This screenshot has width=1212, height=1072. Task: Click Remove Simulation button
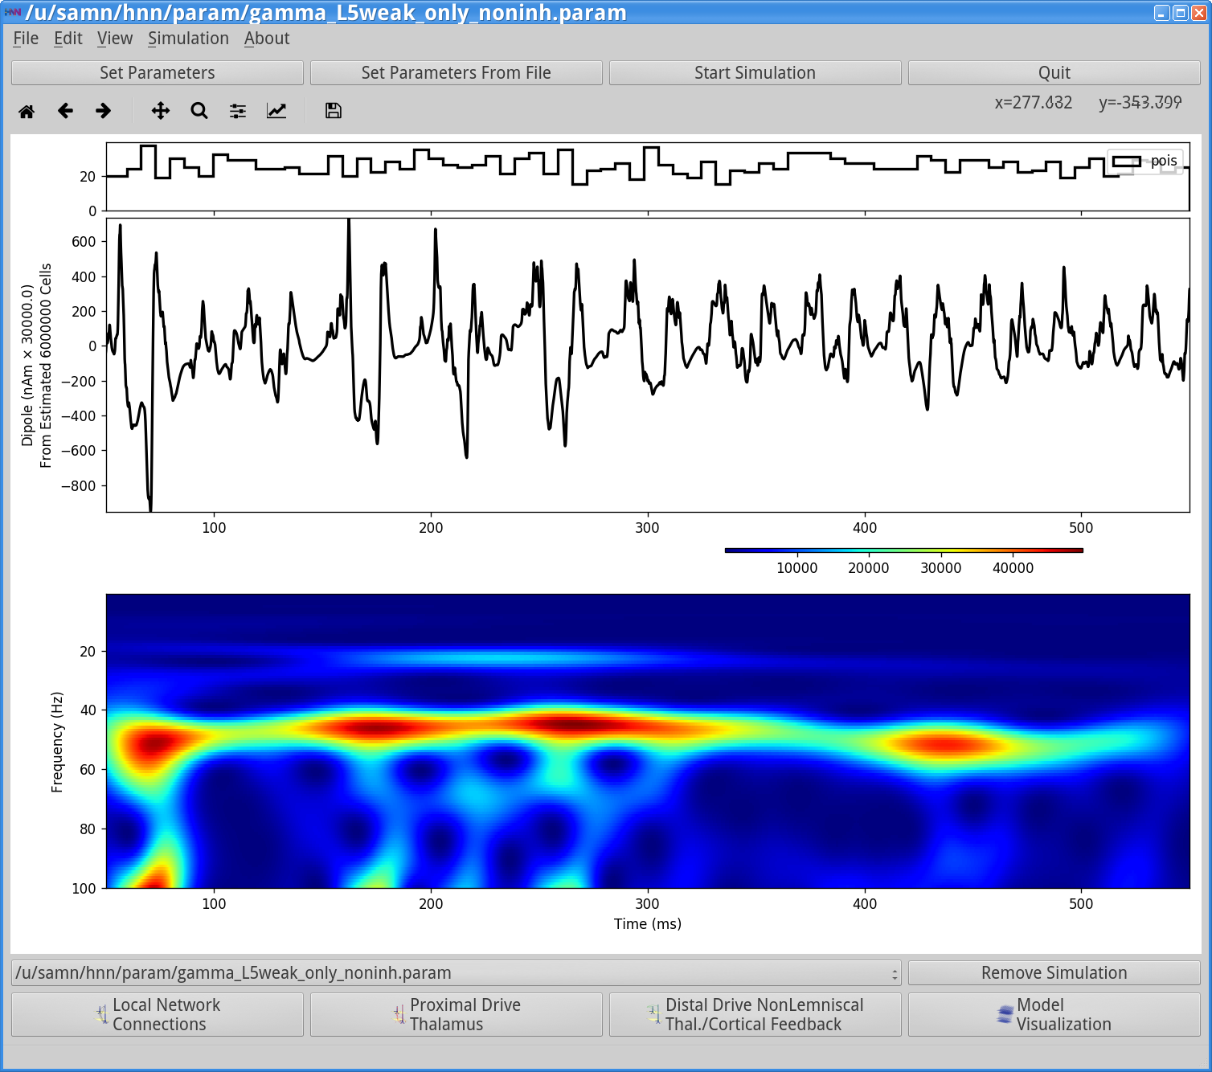coord(1054,972)
